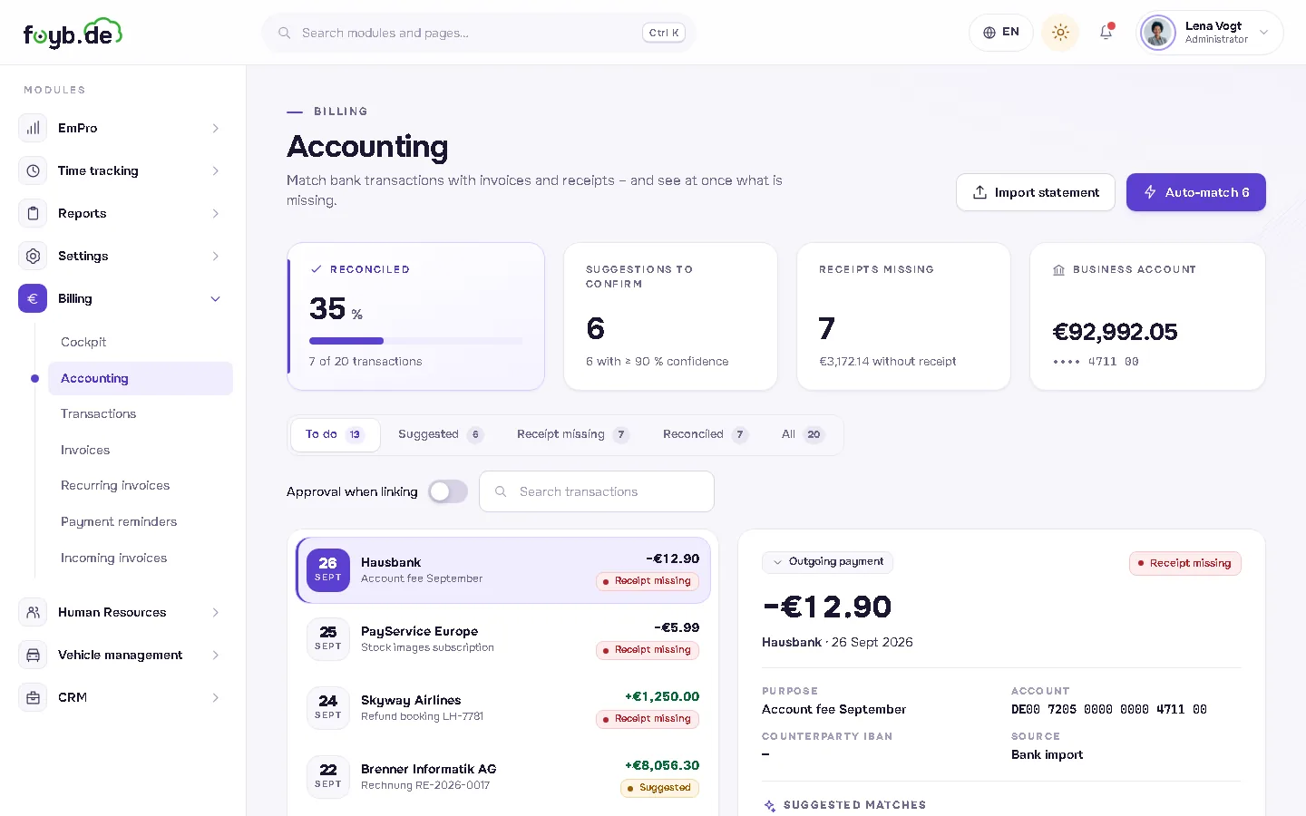Enable Approval when linking switch

click(x=448, y=491)
